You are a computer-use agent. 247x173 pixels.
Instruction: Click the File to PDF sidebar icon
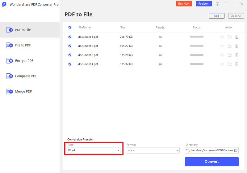10,45
